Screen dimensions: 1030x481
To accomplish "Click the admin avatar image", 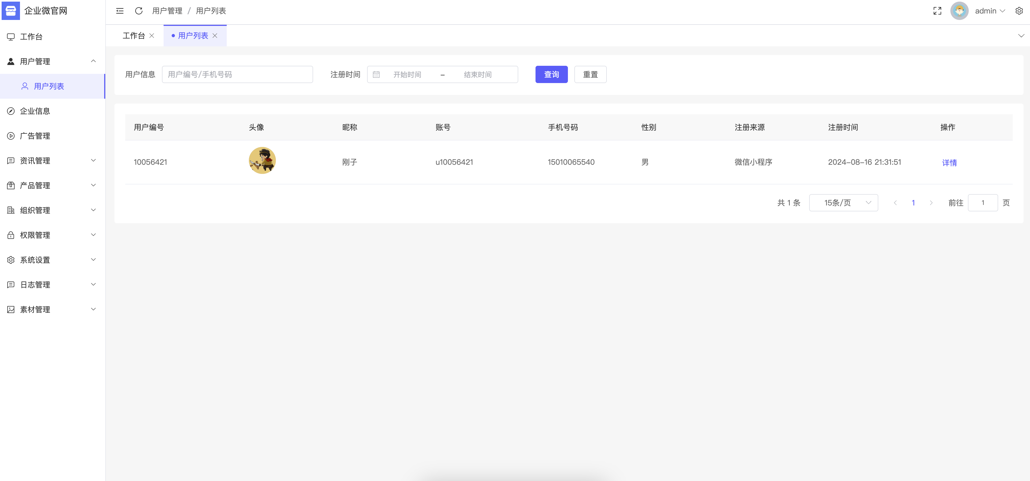I will point(959,11).
